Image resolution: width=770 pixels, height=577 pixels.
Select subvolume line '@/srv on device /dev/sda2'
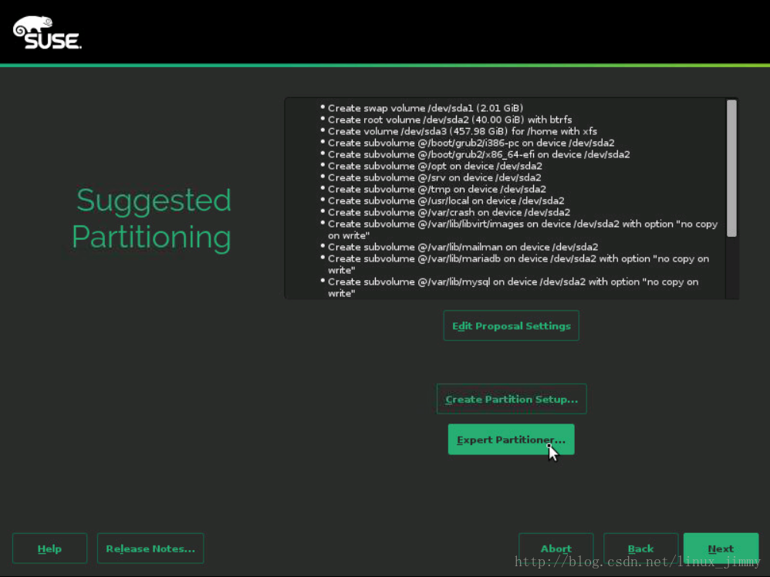[x=434, y=177]
